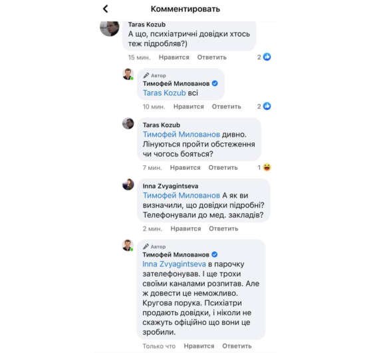Tap the verified badge next to the first Тимофей Милованов
Viewport: 371px width, 353px height.
pos(215,83)
